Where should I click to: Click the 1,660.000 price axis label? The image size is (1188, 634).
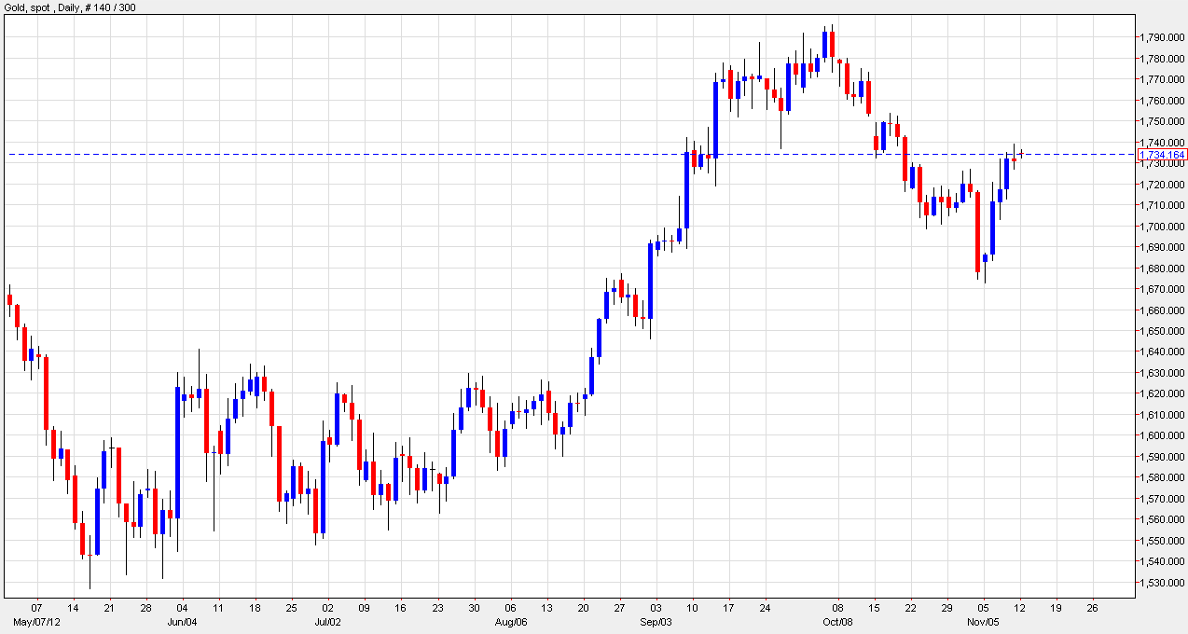click(x=1161, y=312)
